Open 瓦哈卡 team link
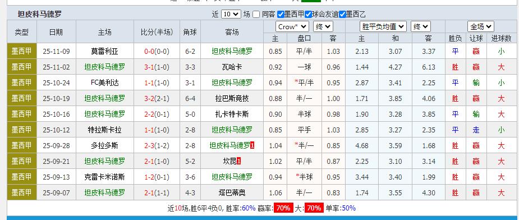This screenshot has width=519, height=220. click(232, 67)
